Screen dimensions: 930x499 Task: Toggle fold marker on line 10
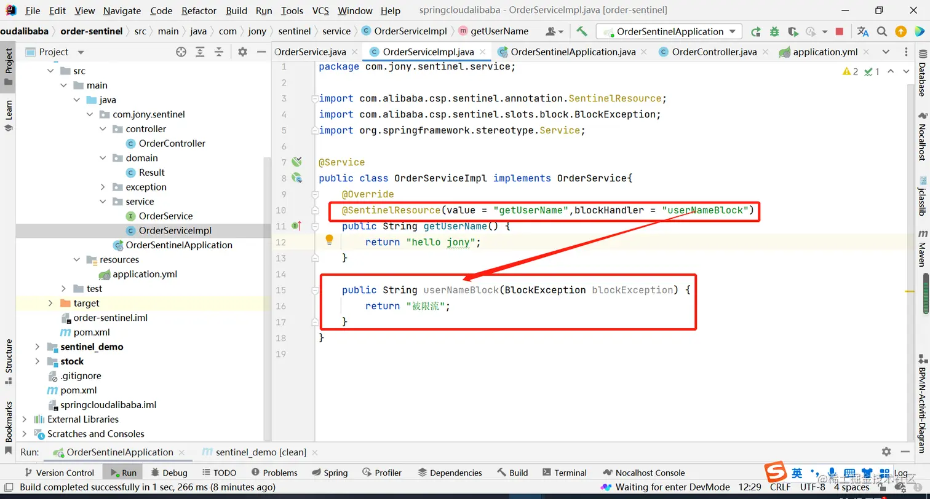314,210
